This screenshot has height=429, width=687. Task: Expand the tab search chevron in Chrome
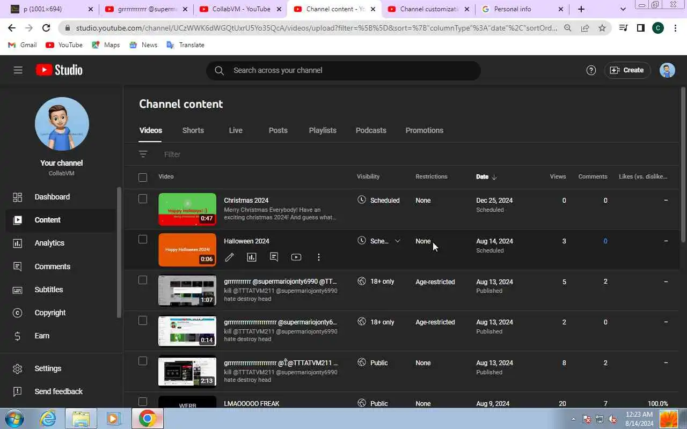(x=623, y=9)
